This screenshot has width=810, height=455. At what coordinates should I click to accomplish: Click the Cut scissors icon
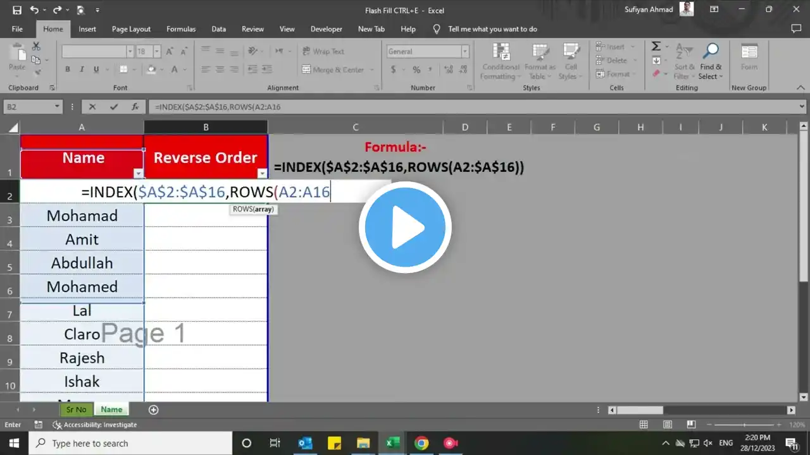coord(36,47)
